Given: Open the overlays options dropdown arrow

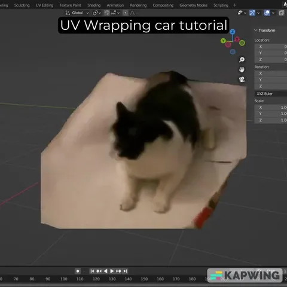Looking at the screenshot, I should pyautogui.click(x=273, y=13).
